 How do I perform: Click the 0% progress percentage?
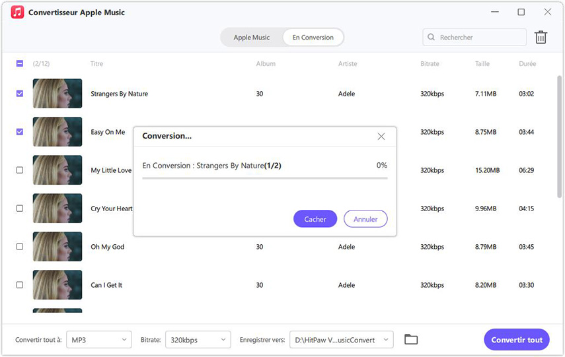click(381, 165)
